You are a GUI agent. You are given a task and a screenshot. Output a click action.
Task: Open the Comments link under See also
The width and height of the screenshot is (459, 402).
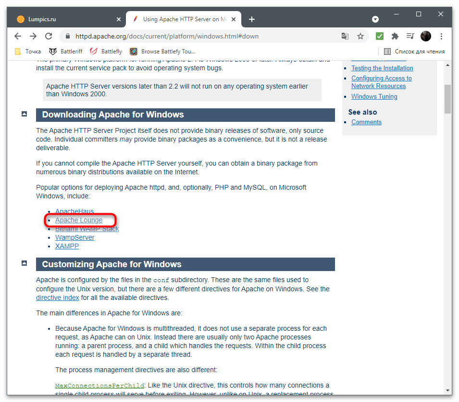[x=366, y=122]
